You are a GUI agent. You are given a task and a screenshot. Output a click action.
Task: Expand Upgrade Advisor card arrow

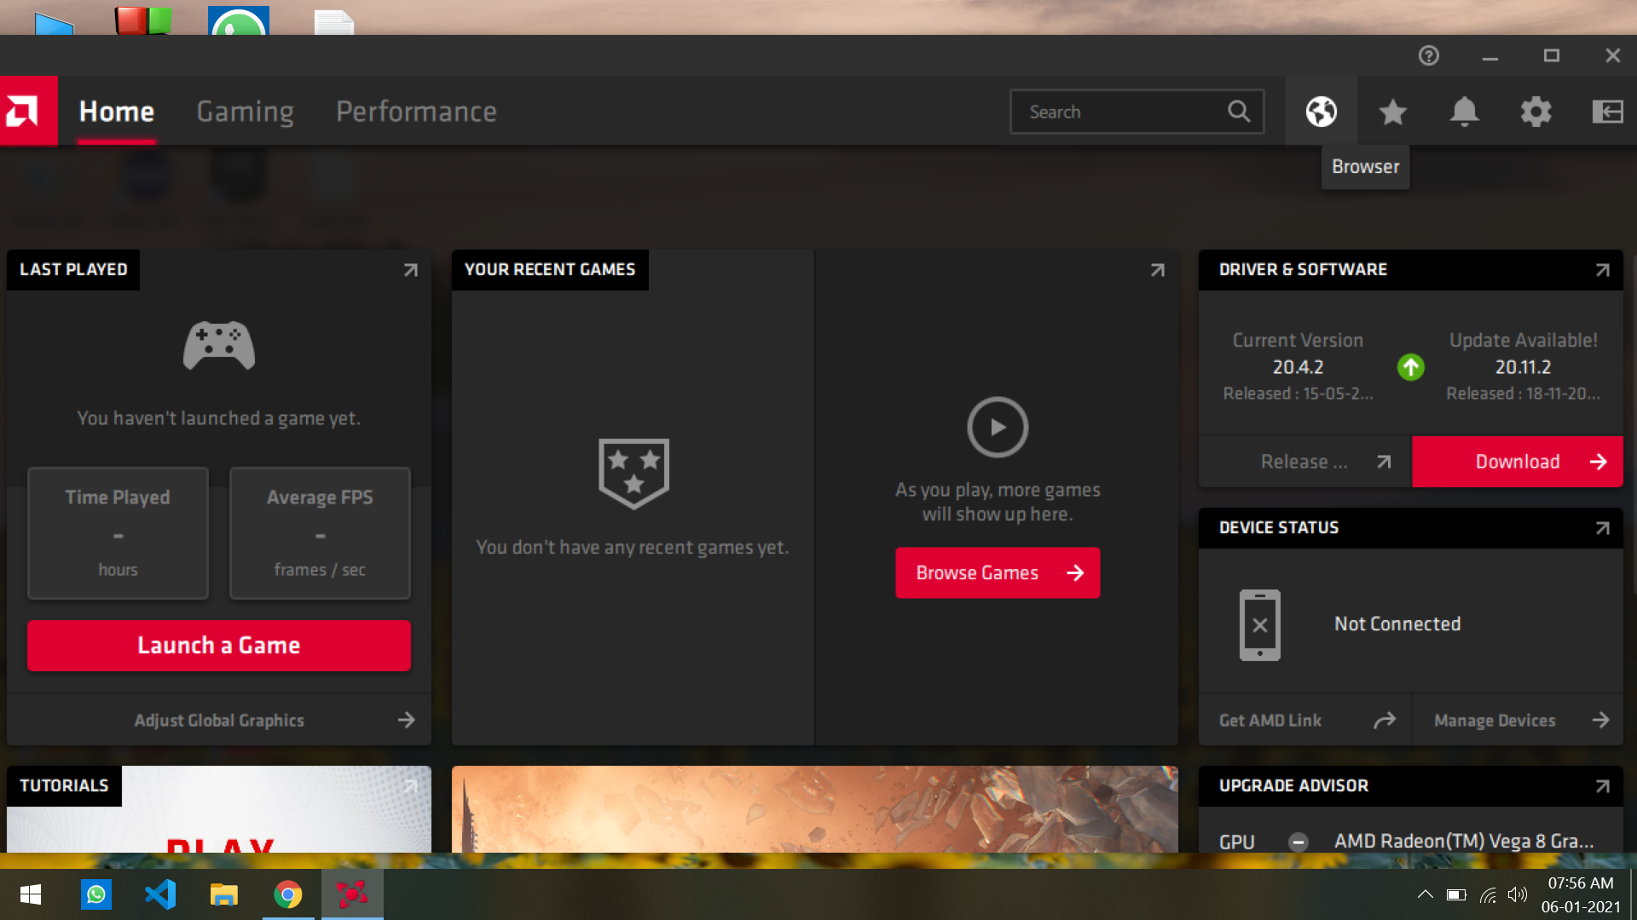click(1602, 786)
